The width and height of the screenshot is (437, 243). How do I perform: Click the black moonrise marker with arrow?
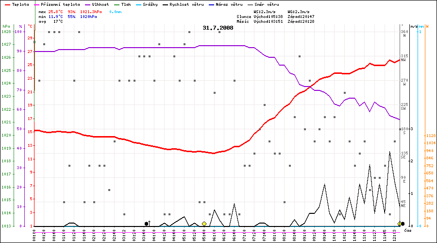click(147, 224)
